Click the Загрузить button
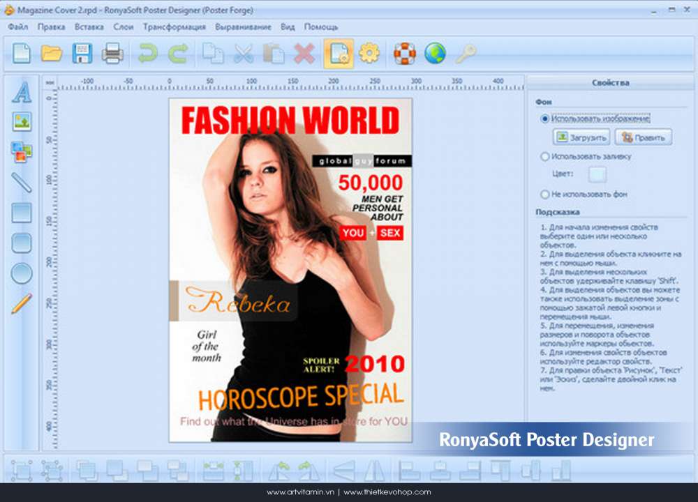698x502 pixels. tap(581, 137)
